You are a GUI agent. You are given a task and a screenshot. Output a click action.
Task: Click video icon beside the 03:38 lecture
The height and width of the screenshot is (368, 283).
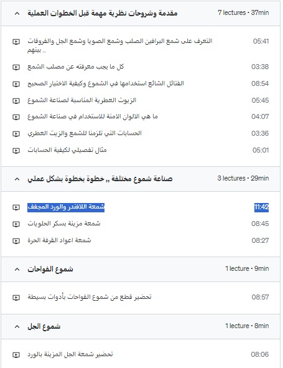[16, 67]
